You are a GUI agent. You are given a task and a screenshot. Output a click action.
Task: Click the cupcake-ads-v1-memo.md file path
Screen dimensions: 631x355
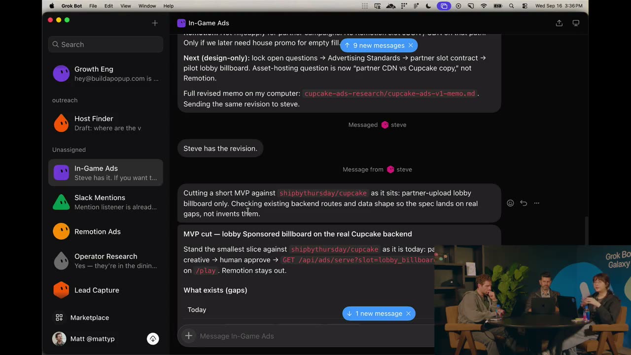point(390,94)
